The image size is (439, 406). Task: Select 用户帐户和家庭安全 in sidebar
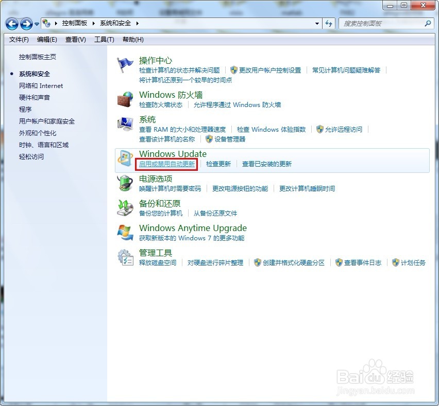point(47,121)
